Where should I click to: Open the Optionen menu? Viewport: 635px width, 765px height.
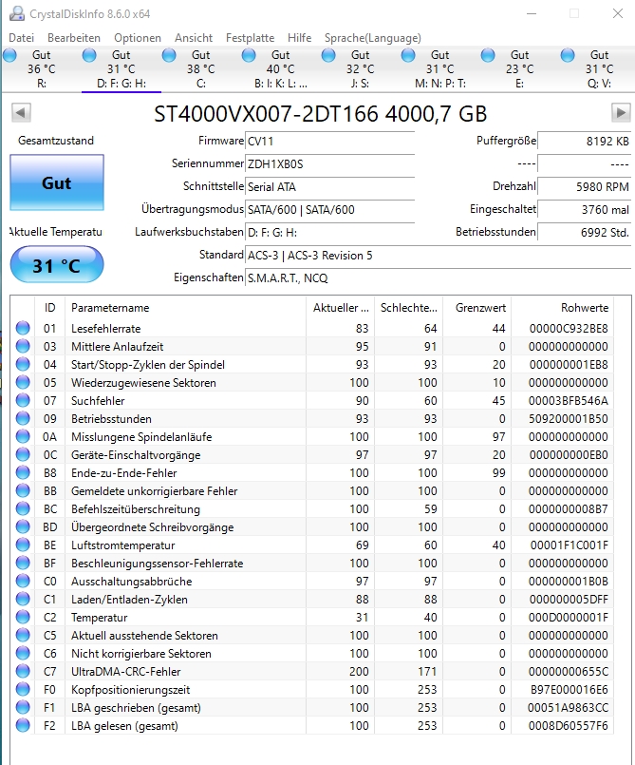click(x=138, y=38)
